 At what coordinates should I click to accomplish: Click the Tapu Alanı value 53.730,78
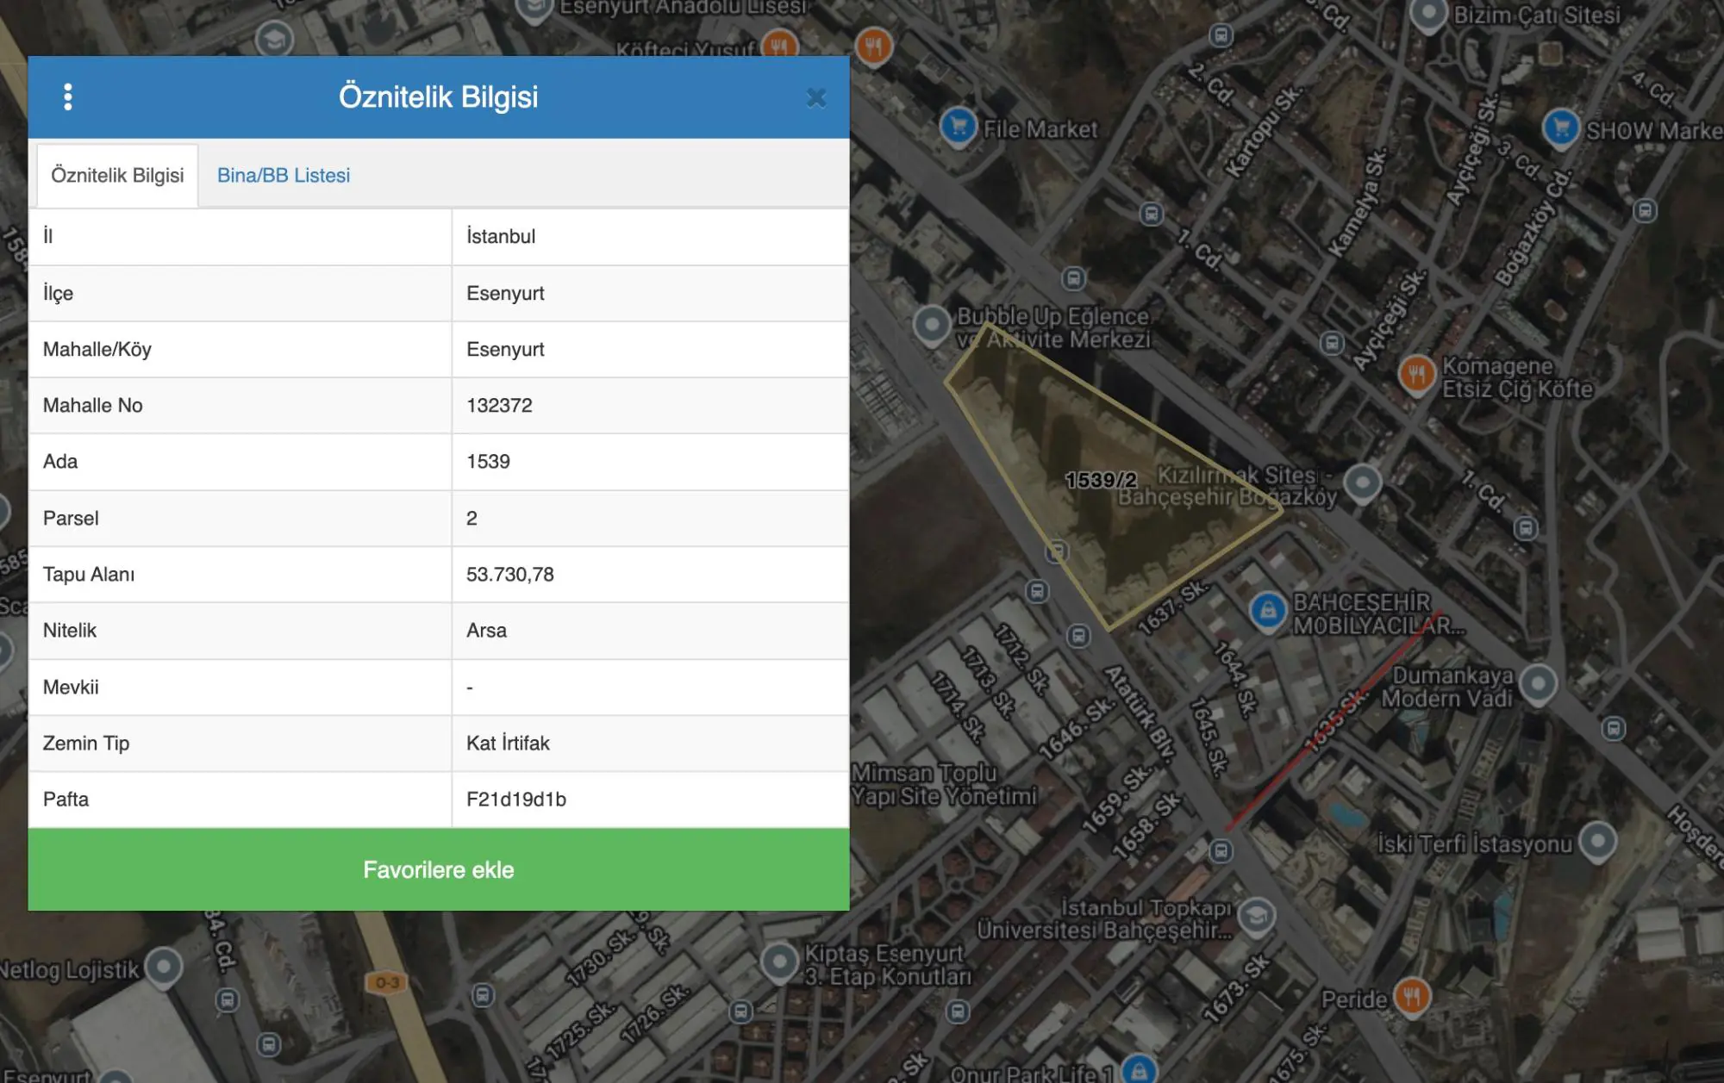coord(510,575)
